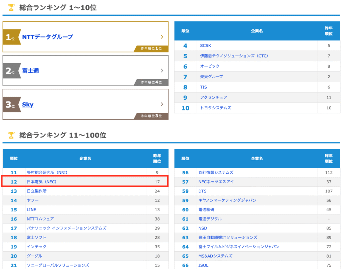
Task: Open 電通デジタル company link
Action: coord(210,219)
